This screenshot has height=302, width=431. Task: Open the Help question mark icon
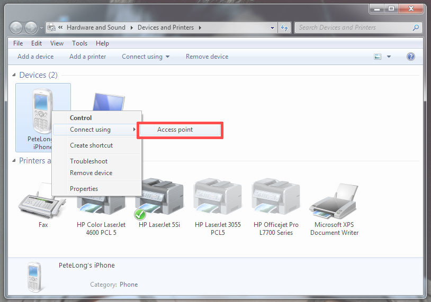coord(411,57)
